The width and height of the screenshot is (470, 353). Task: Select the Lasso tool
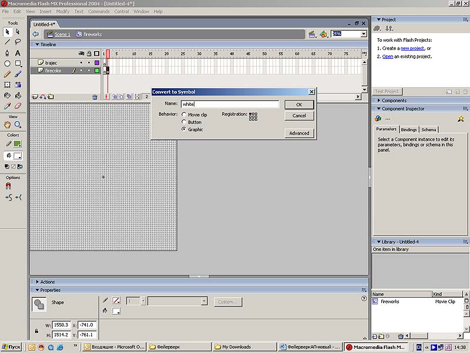click(18, 42)
